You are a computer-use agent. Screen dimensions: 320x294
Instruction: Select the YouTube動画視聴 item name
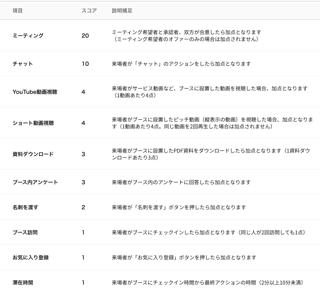click(35, 92)
